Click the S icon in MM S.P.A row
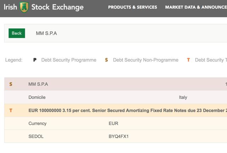This screenshot has height=153, width=227. (11, 84)
